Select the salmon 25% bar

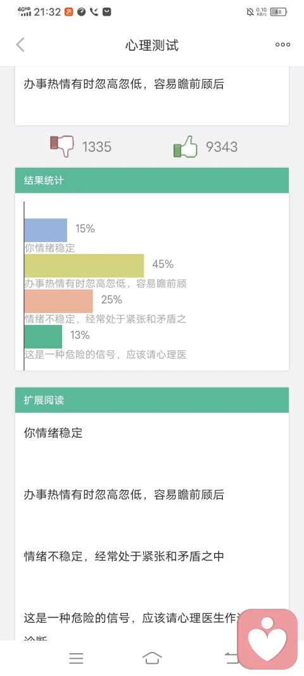click(x=59, y=301)
